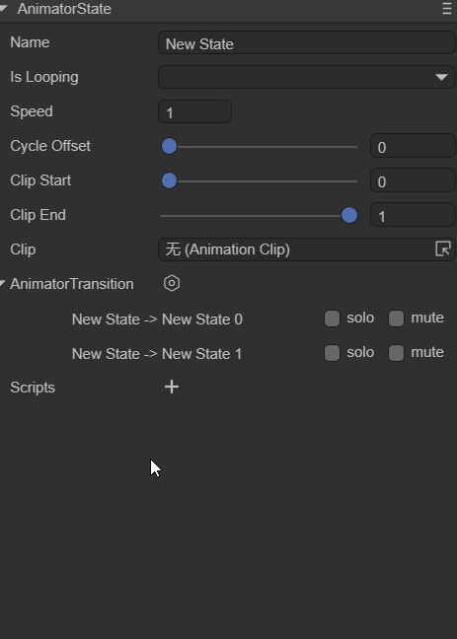The width and height of the screenshot is (457, 639).
Task: Open the Is Looping dropdown
Action: pyautogui.click(x=307, y=77)
